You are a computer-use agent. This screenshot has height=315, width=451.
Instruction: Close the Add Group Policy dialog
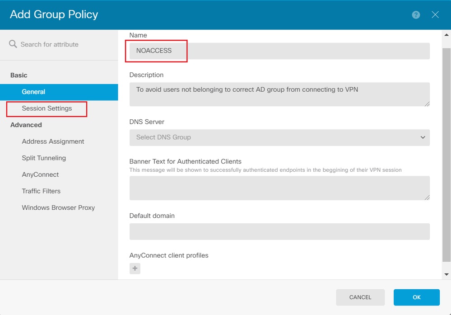pos(435,15)
